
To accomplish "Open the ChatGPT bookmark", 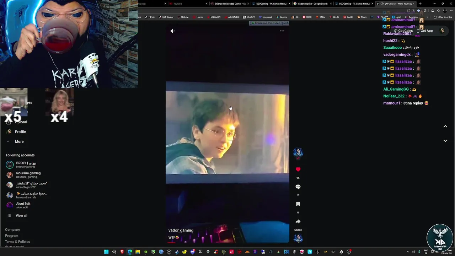I will pyautogui.click(x=249, y=17).
